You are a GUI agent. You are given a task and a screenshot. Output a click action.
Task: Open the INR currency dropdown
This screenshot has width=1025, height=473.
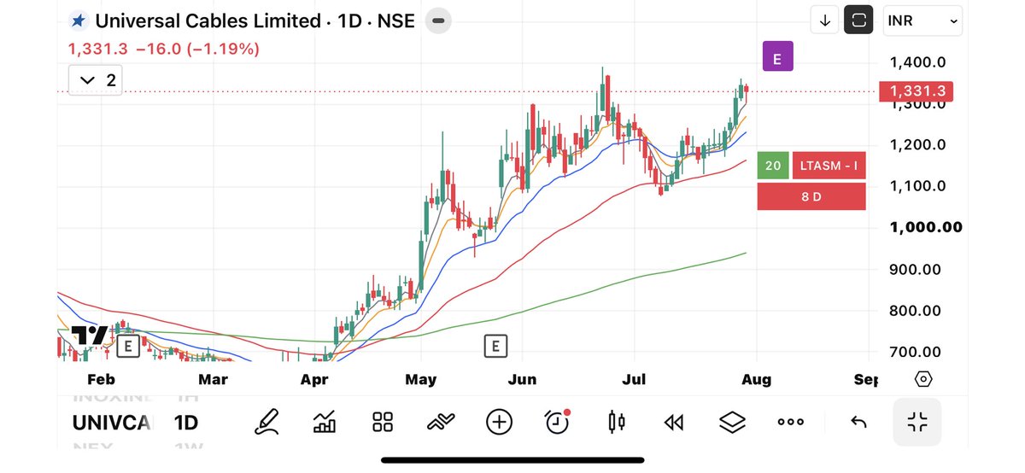pos(923,21)
